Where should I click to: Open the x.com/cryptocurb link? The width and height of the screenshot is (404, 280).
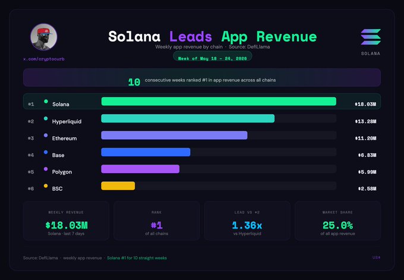click(44, 59)
